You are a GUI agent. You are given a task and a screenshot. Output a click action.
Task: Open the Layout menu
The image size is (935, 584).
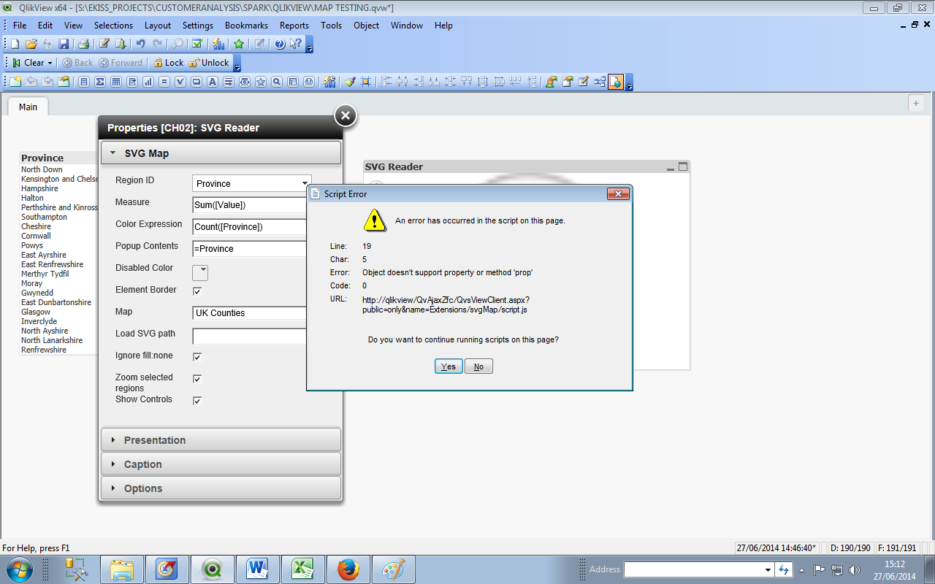(158, 25)
